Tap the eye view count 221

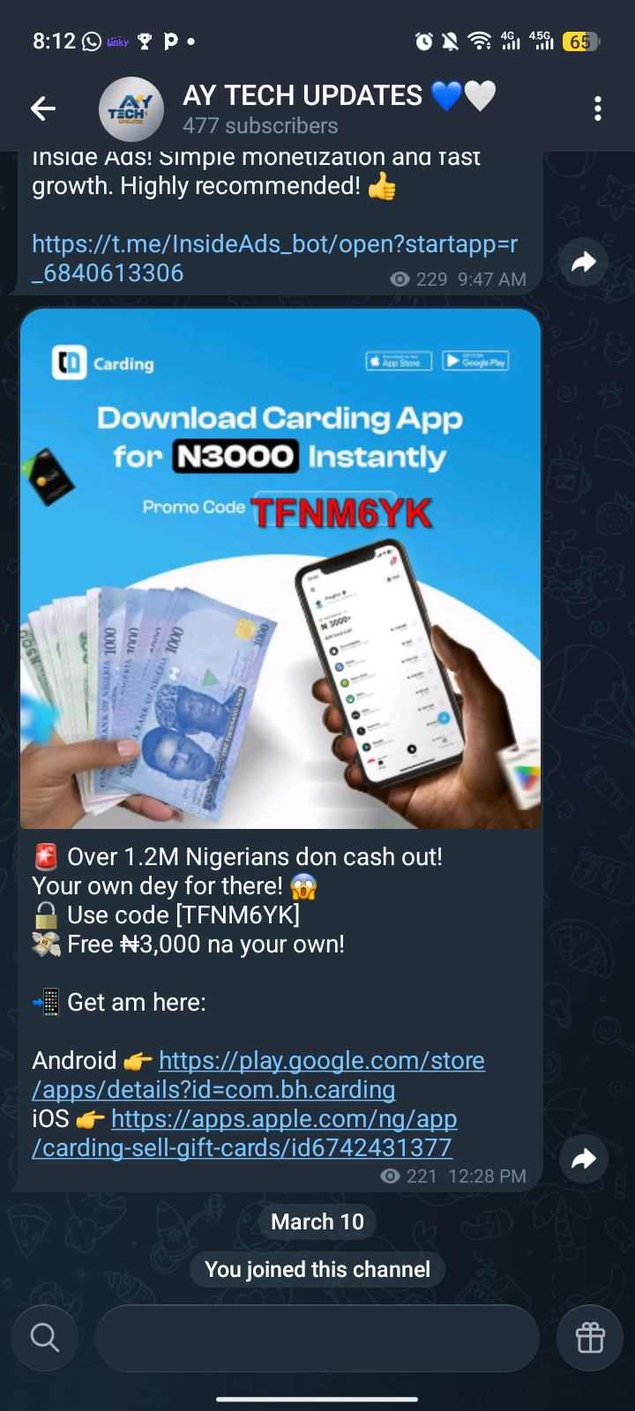[409, 1176]
